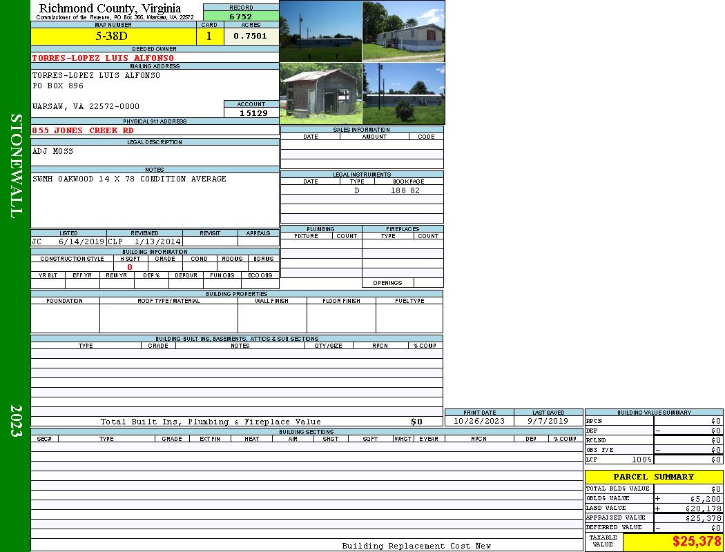Select the map number 5-38D field

coord(113,37)
